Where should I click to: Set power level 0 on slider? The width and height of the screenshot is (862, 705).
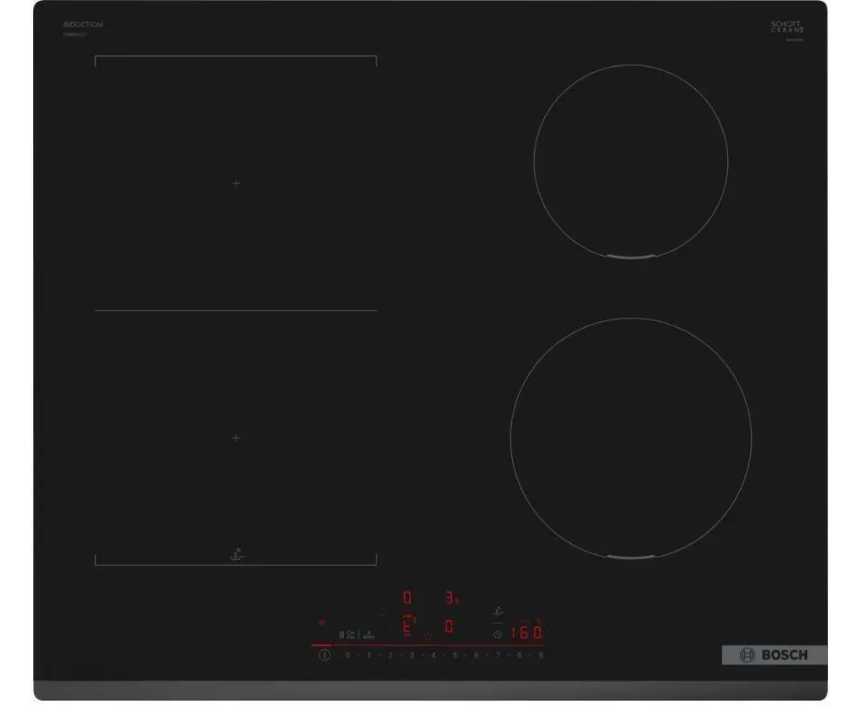coord(348,655)
